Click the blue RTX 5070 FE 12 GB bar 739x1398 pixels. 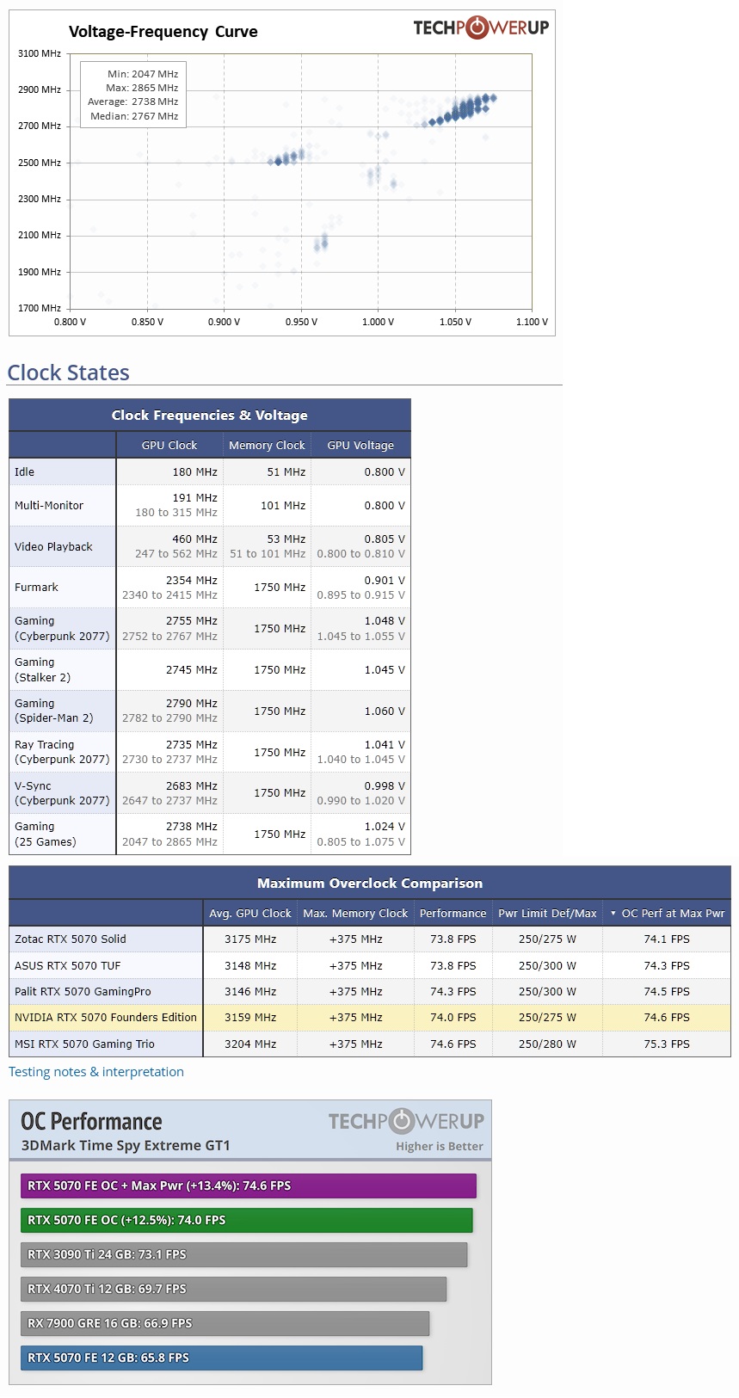(x=222, y=1358)
